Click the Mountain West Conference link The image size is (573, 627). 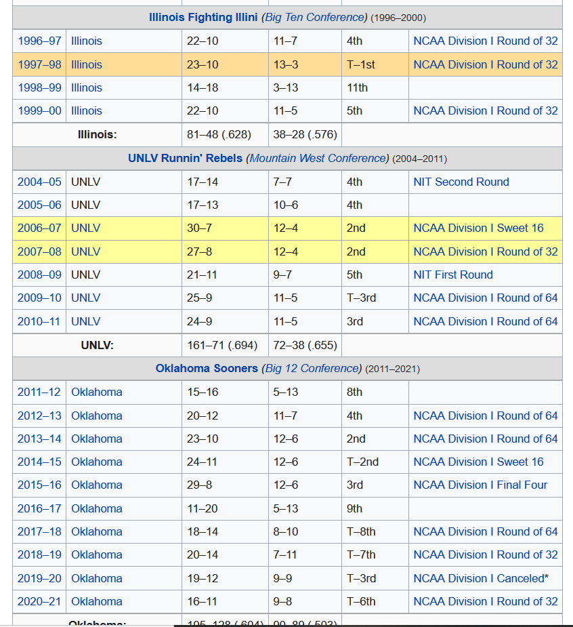click(x=318, y=159)
